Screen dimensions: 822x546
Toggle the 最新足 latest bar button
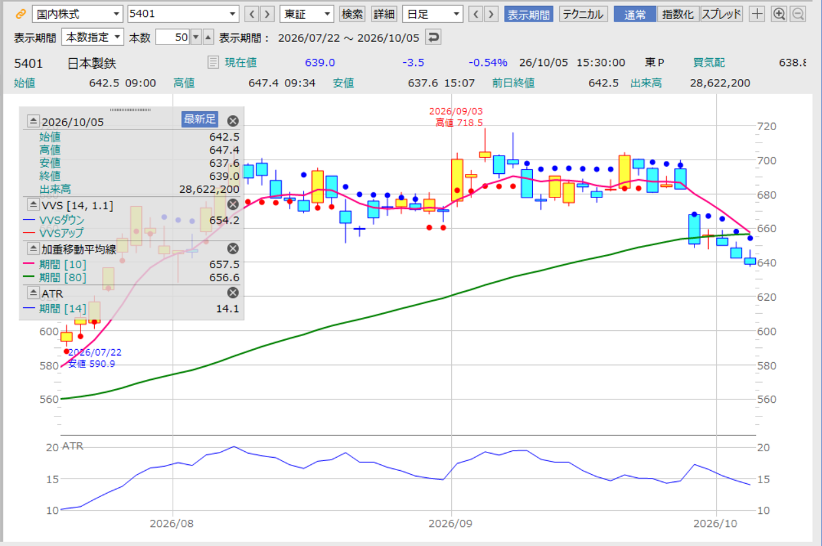click(199, 119)
